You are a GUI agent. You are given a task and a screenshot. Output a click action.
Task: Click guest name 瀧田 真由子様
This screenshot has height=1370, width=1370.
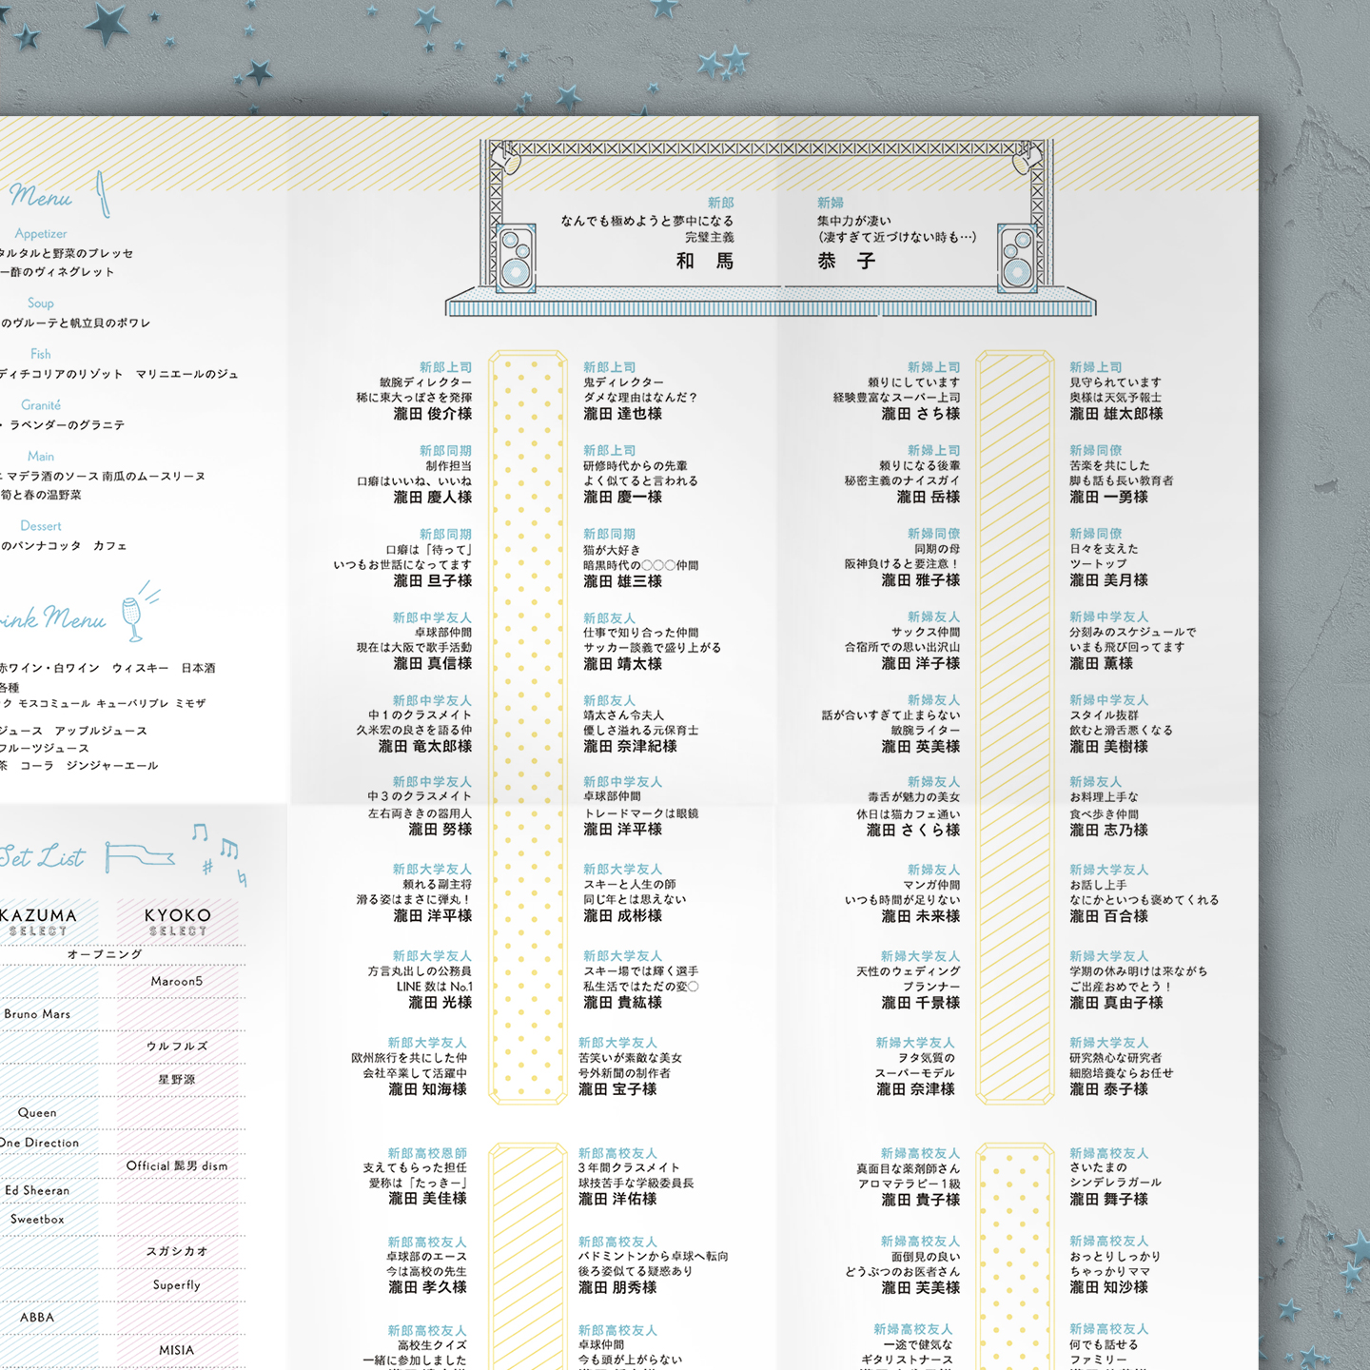[1117, 1003]
